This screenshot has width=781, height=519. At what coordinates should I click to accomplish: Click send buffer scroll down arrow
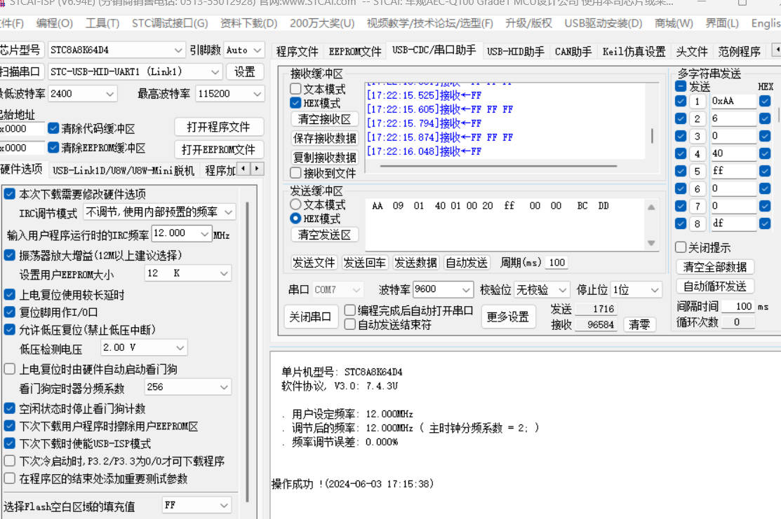(651, 242)
